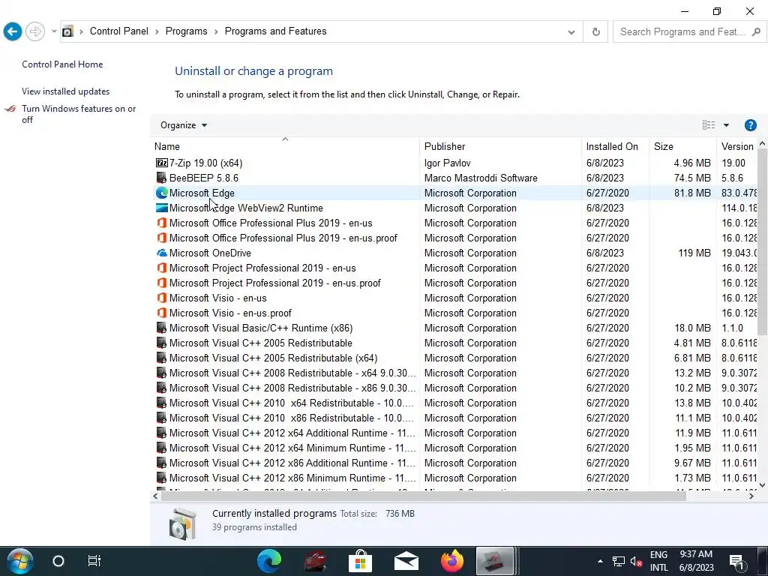Open Mail app from taskbar
768x576 pixels.
coord(406,561)
